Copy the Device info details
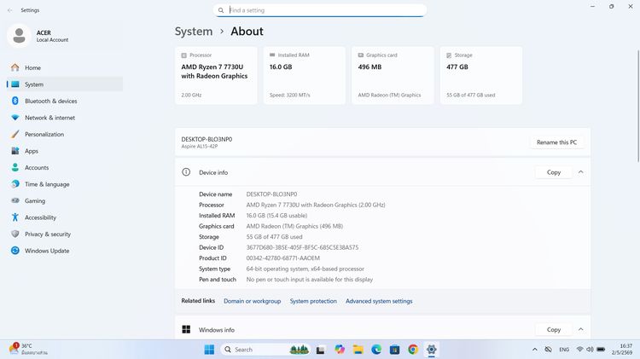Screen dimensions: 640x359 (554, 172)
